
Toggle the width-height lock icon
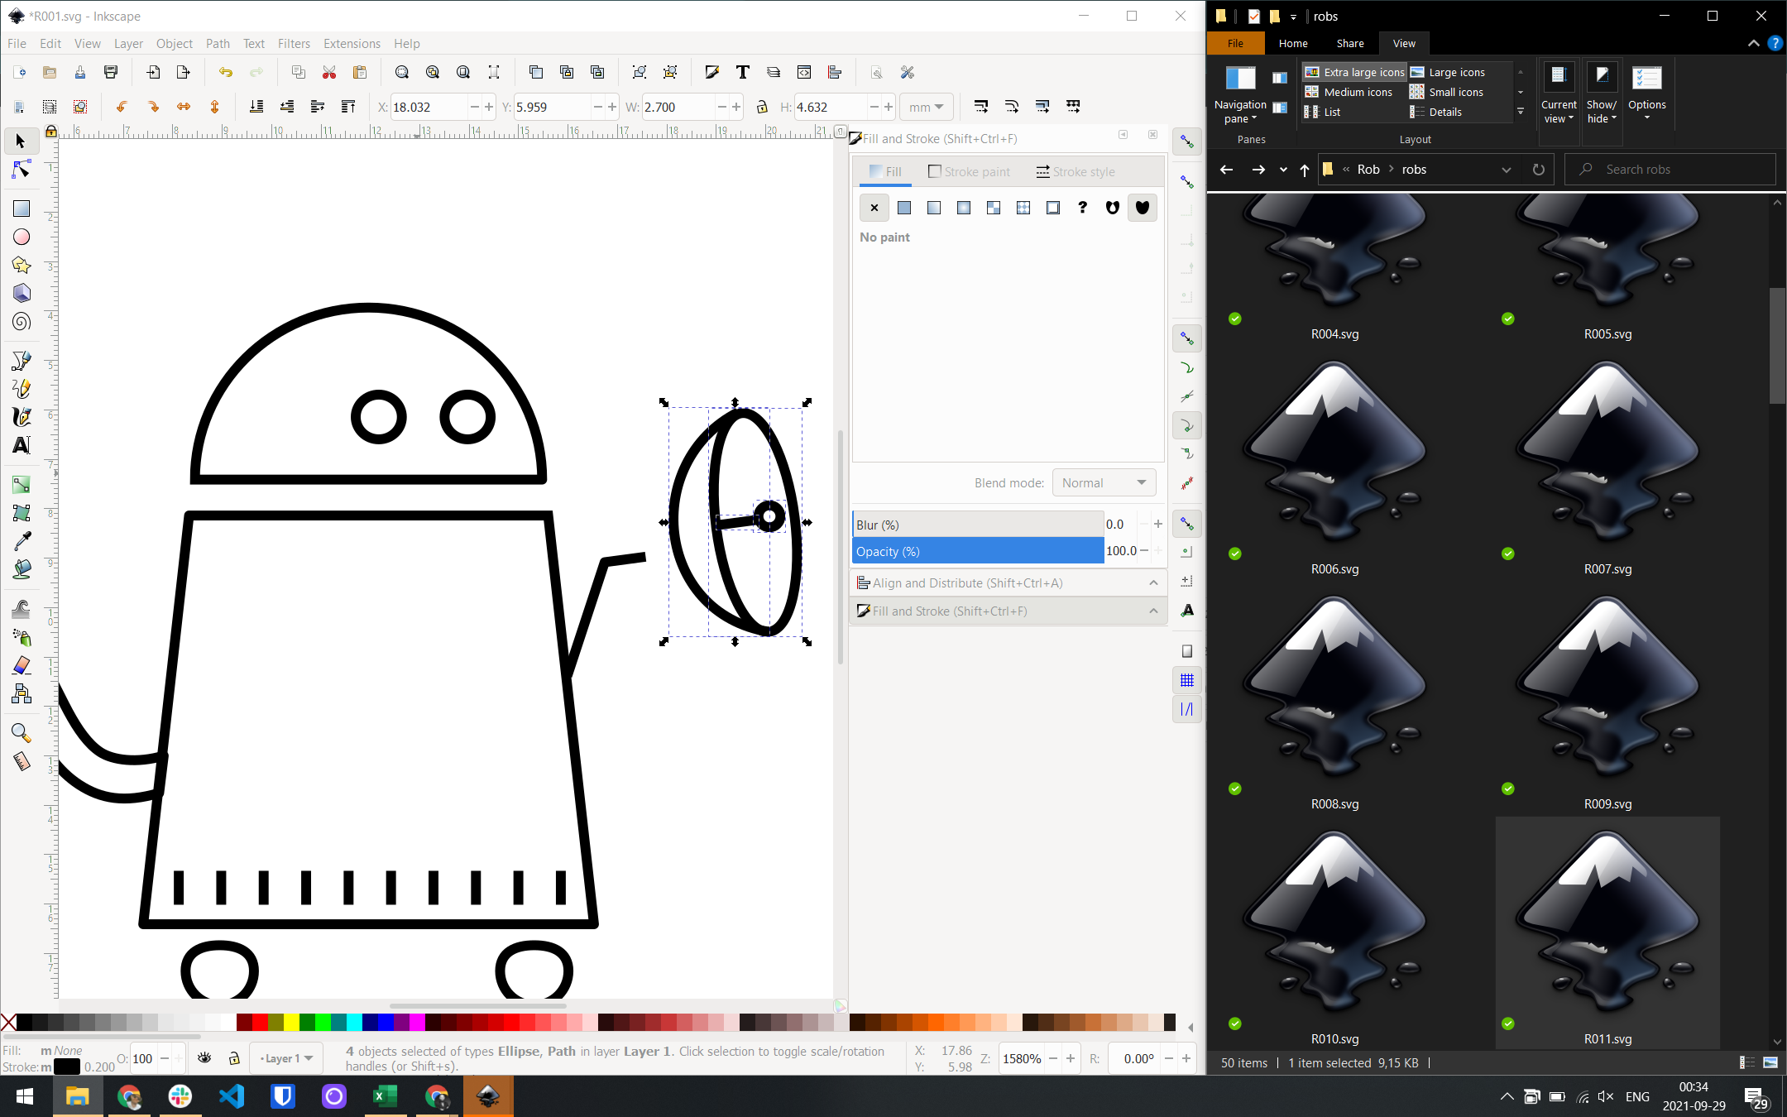762,107
